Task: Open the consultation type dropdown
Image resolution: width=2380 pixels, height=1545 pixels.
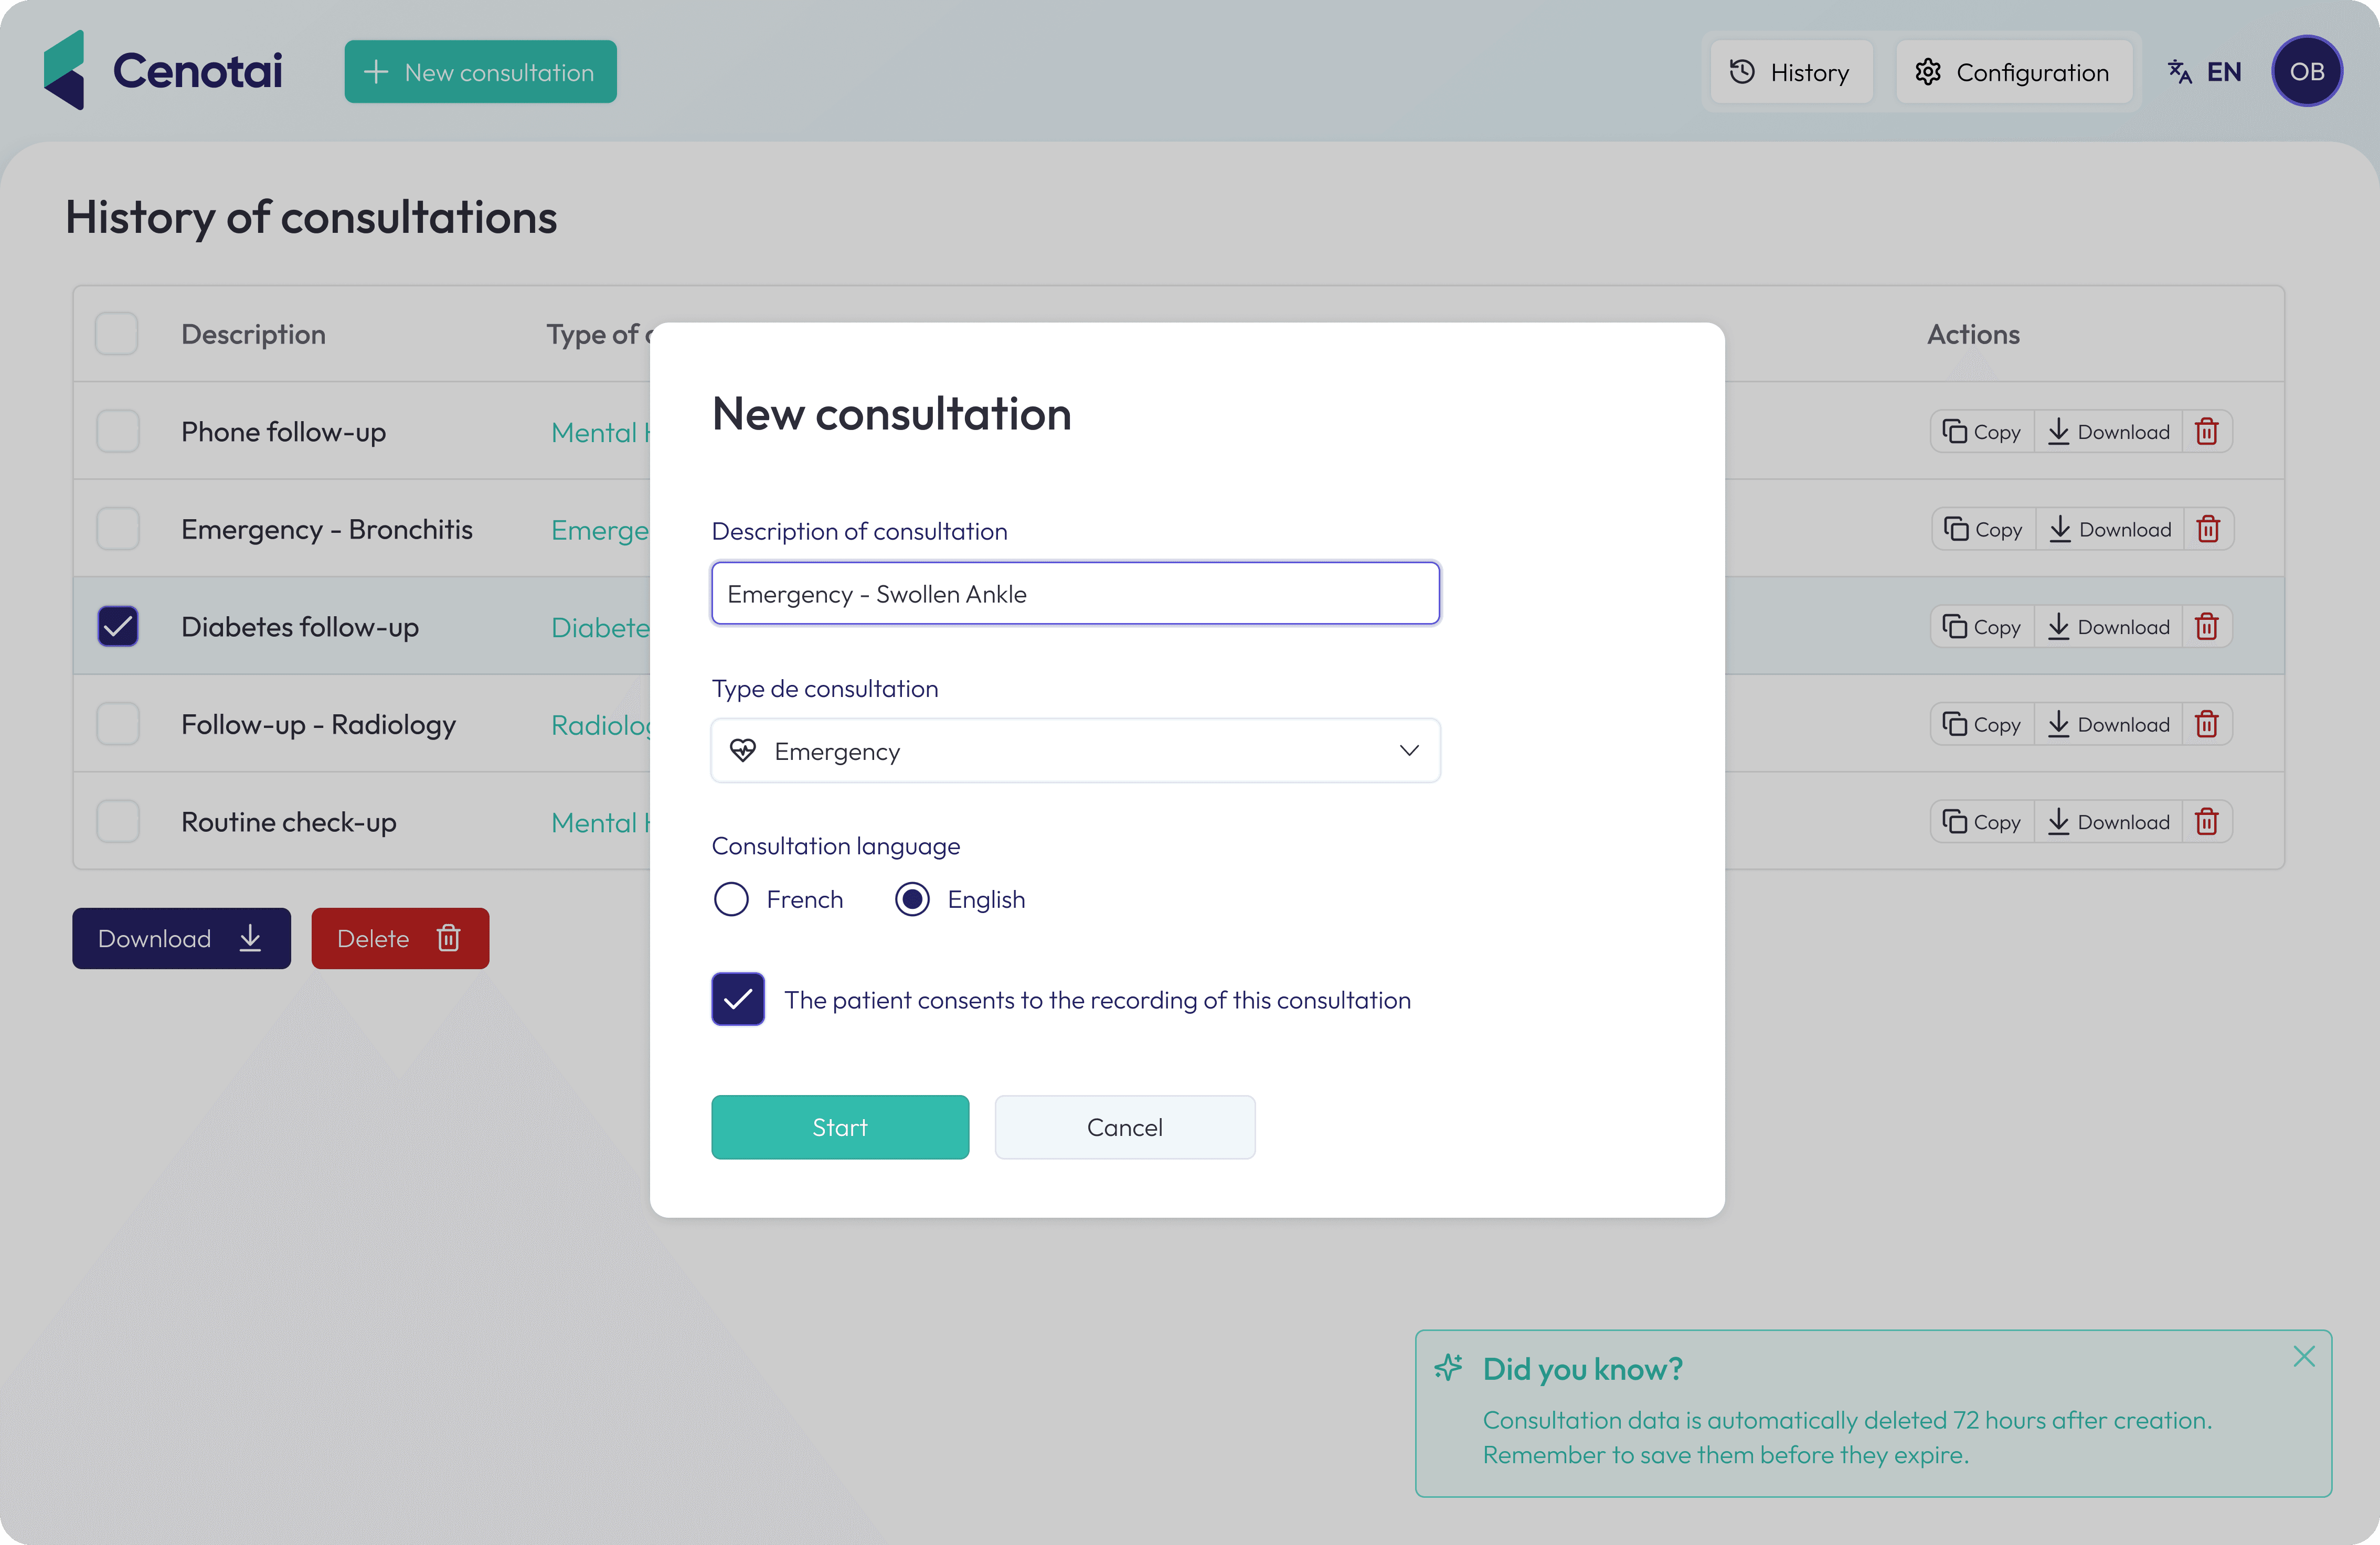Action: (1075, 750)
